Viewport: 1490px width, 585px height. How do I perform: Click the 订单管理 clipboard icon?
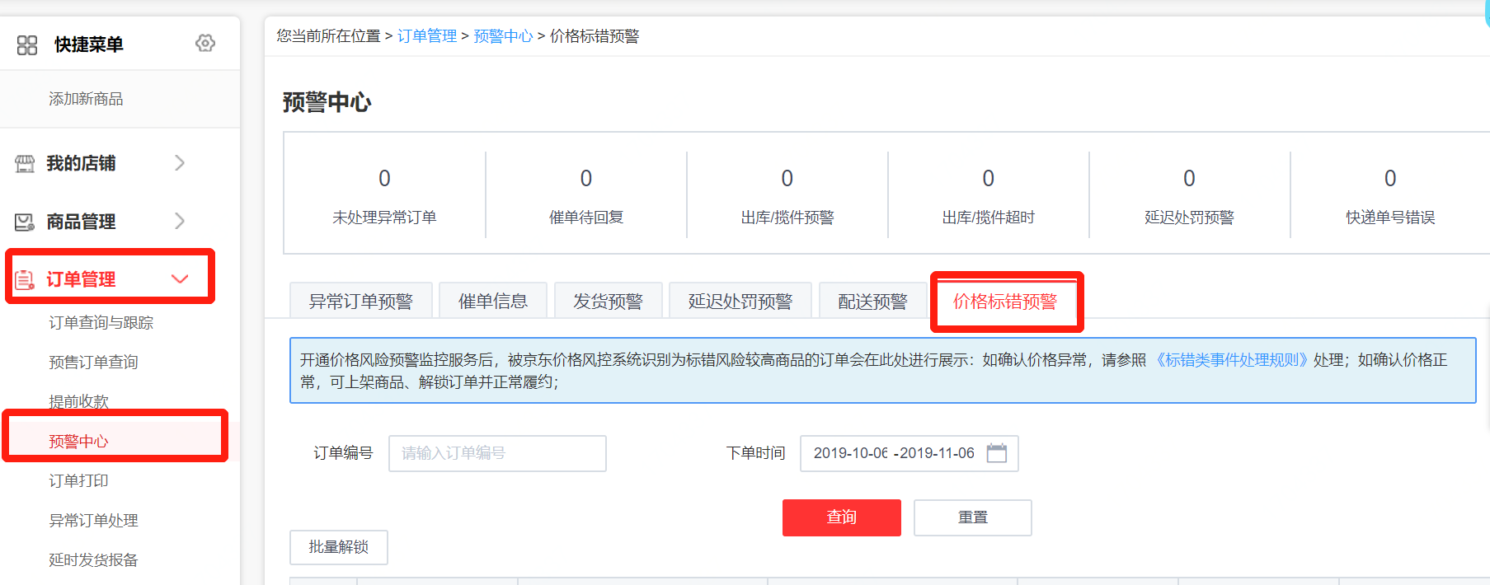(x=25, y=280)
